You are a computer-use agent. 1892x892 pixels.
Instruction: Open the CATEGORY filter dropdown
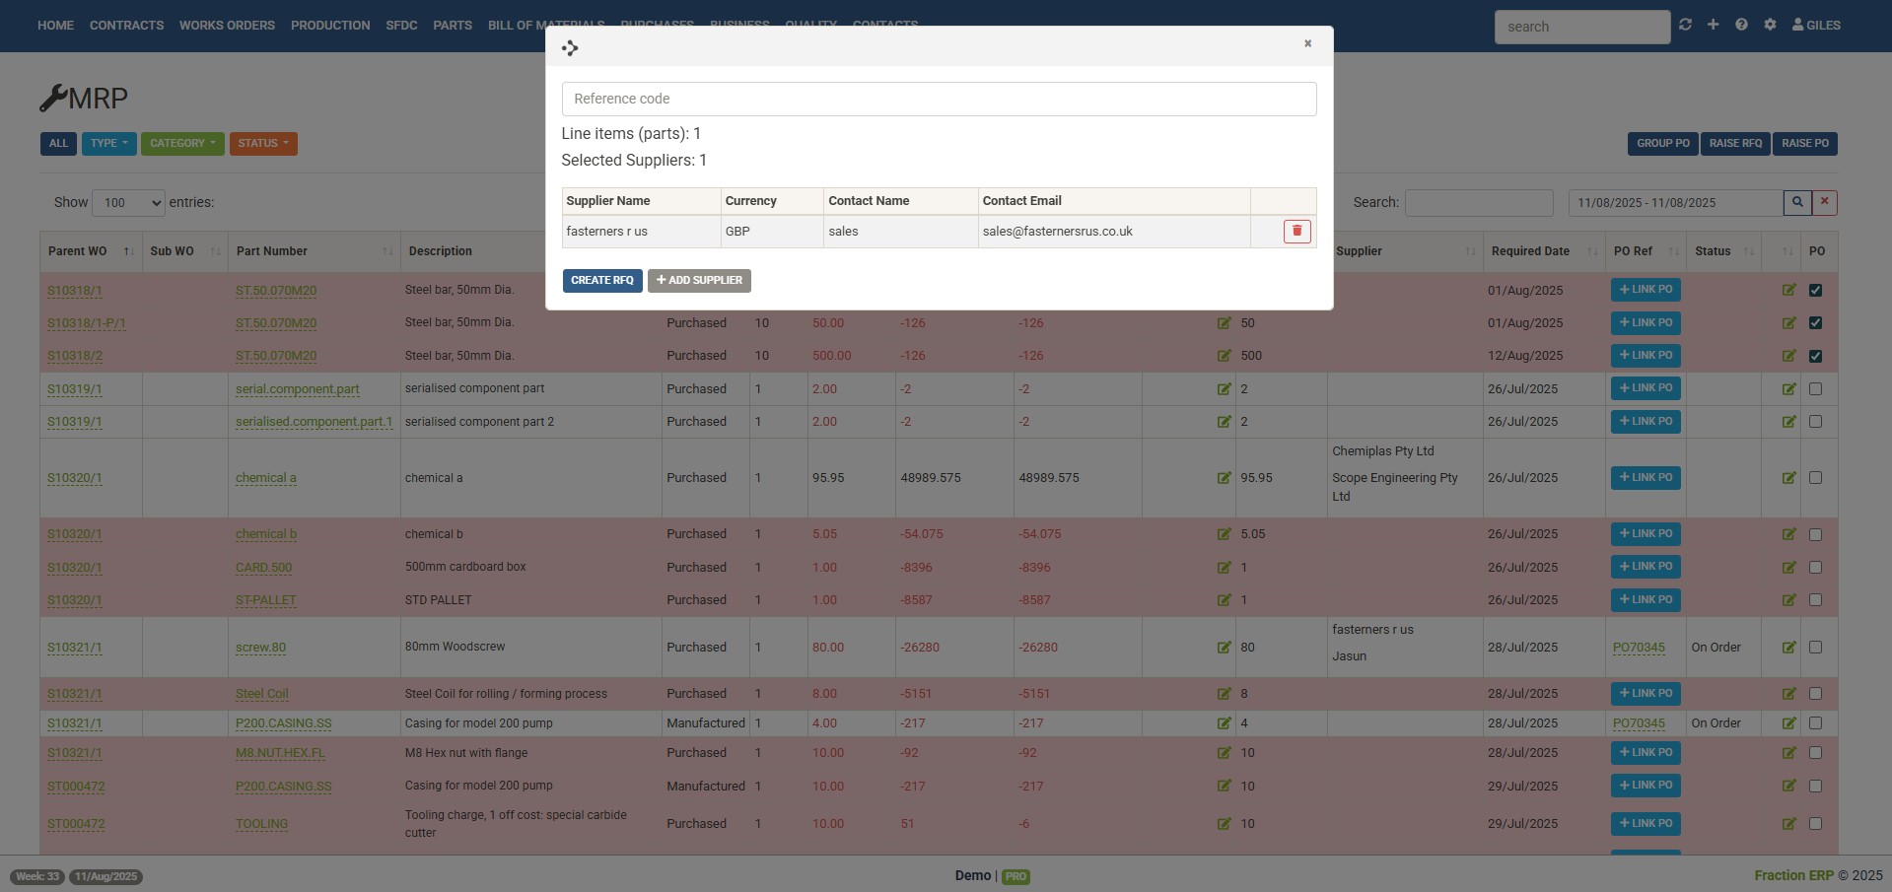(x=181, y=143)
